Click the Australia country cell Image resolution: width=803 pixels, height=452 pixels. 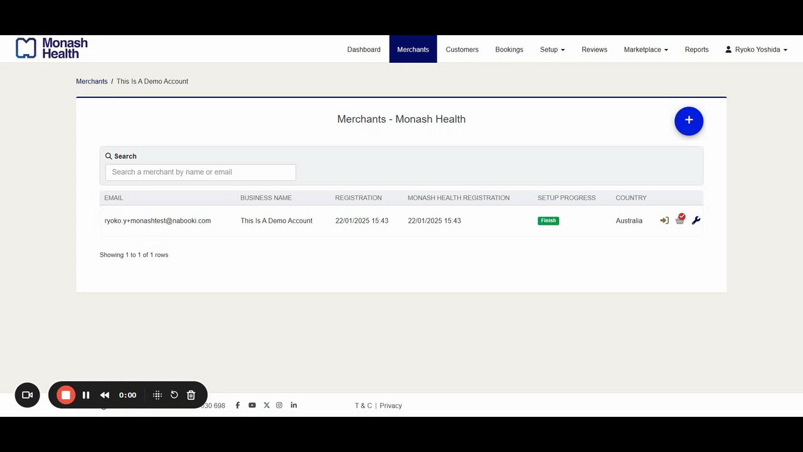tap(629, 221)
